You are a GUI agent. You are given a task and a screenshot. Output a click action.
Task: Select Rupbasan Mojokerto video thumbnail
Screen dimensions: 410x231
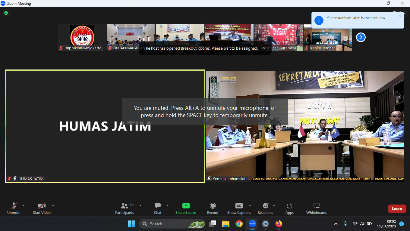82,37
